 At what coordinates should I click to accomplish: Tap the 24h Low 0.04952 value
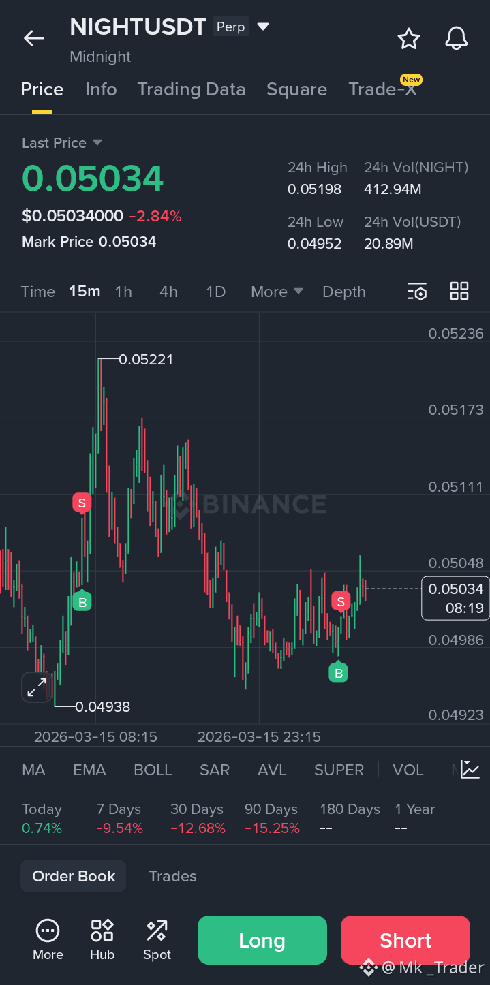[x=314, y=243]
